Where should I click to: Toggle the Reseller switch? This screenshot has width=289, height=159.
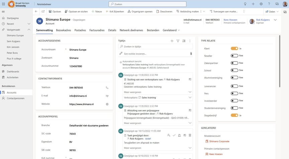[234, 55]
